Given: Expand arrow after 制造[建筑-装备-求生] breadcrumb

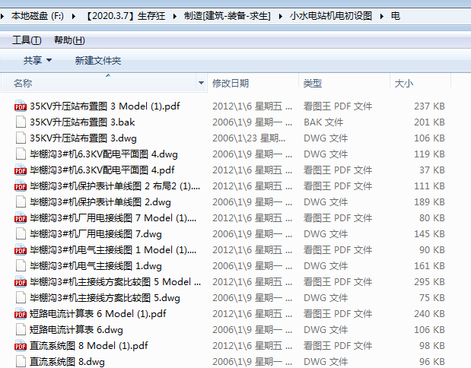Looking at the screenshot, I should (x=280, y=16).
